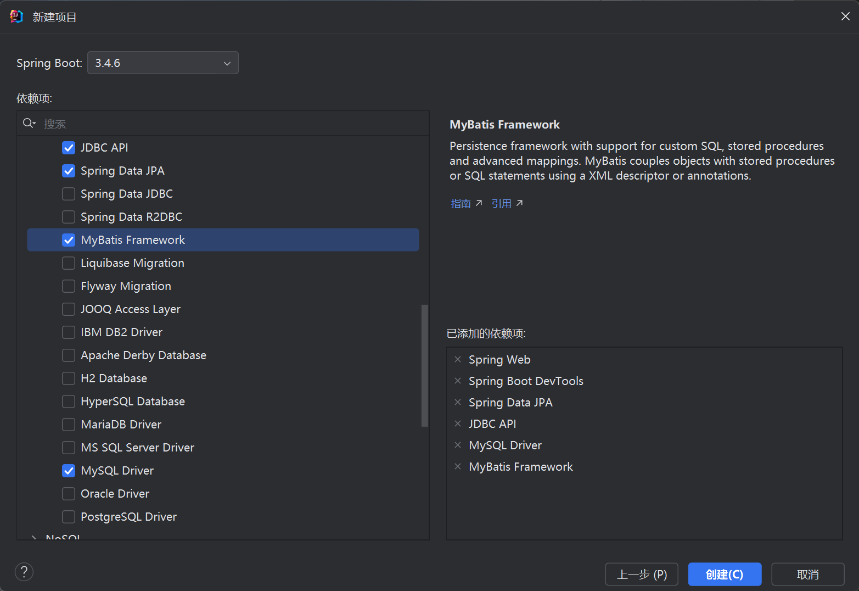This screenshot has height=591, width=859.
Task: Select the Oracle Driver row label
Action: pyautogui.click(x=115, y=494)
